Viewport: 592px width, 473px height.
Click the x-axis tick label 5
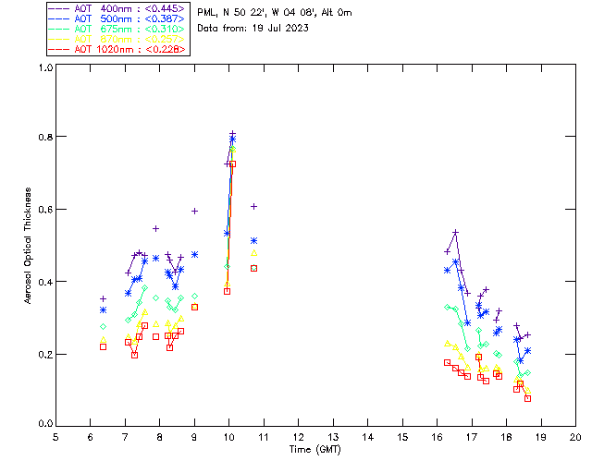coord(55,437)
